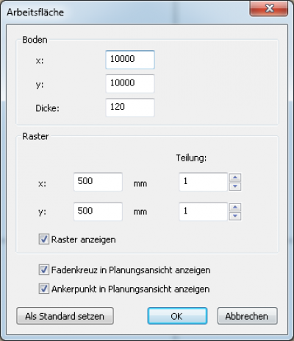Image resolution: width=294 pixels, height=341 pixels.
Task: Select the Teilung x value field
Action: 204,182
